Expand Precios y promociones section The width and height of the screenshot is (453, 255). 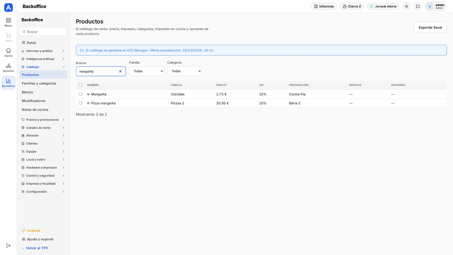(43, 120)
